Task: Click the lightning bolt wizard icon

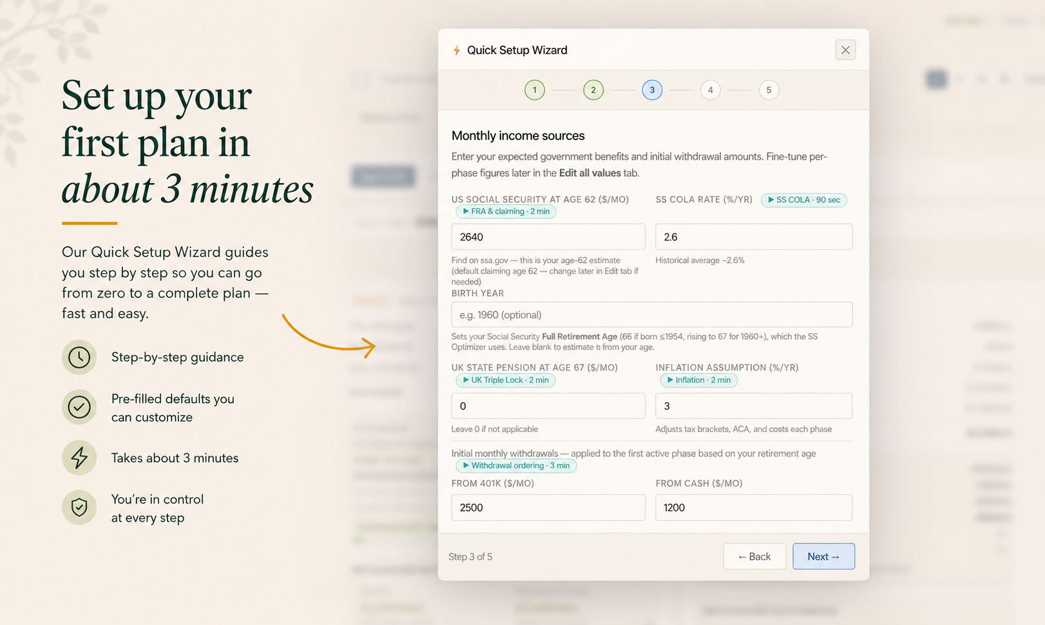Action: 457,50
